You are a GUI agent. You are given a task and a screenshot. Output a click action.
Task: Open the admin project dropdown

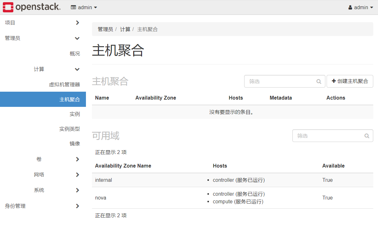click(x=84, y=8)
